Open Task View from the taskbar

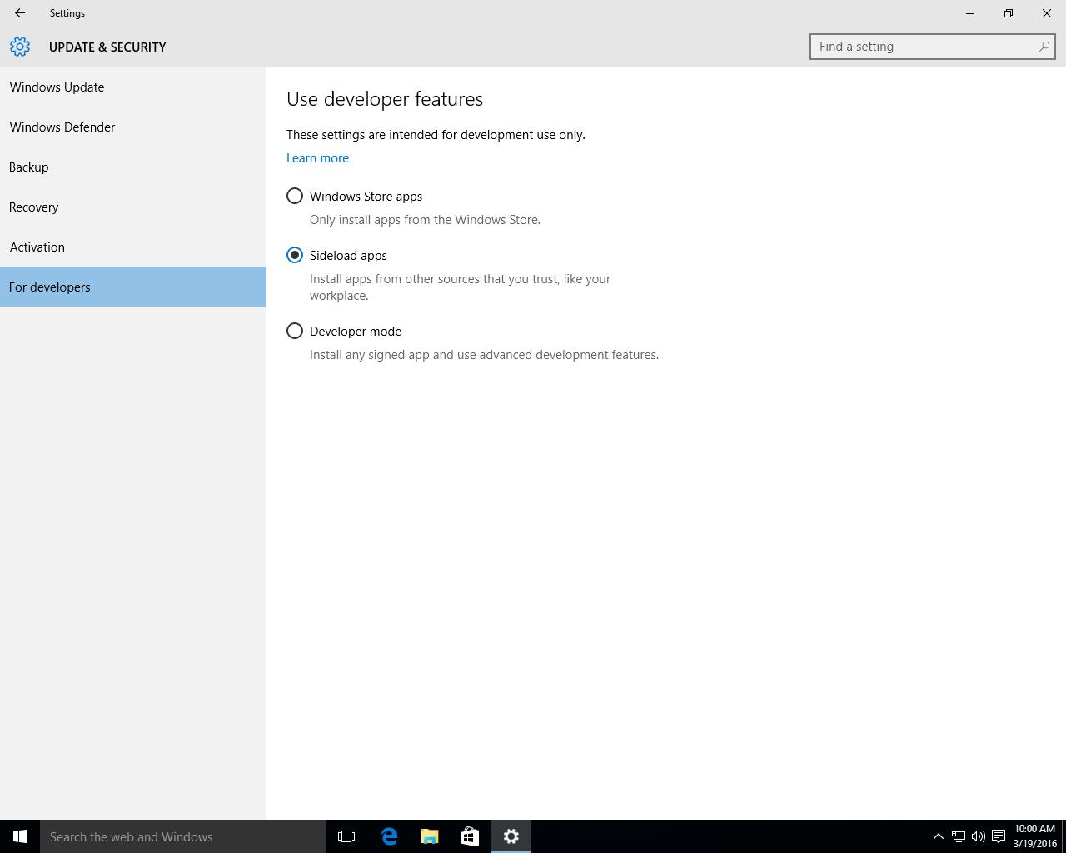click(x=346, y=836)
